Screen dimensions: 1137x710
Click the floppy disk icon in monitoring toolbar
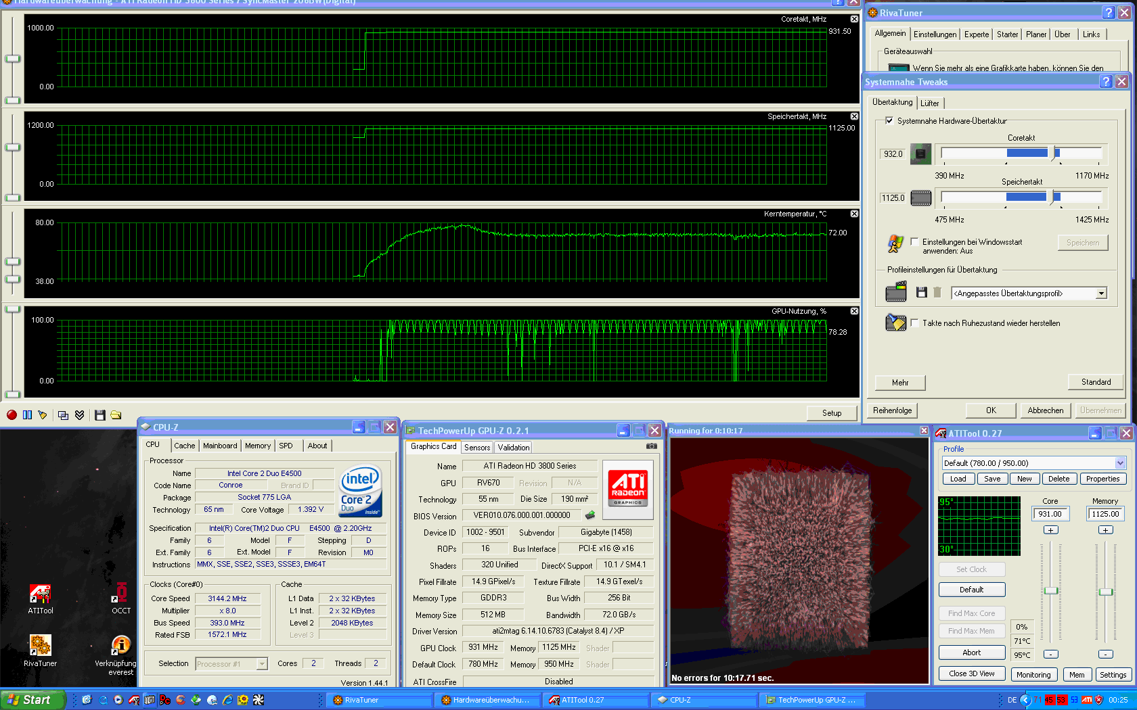click(100, 415)
